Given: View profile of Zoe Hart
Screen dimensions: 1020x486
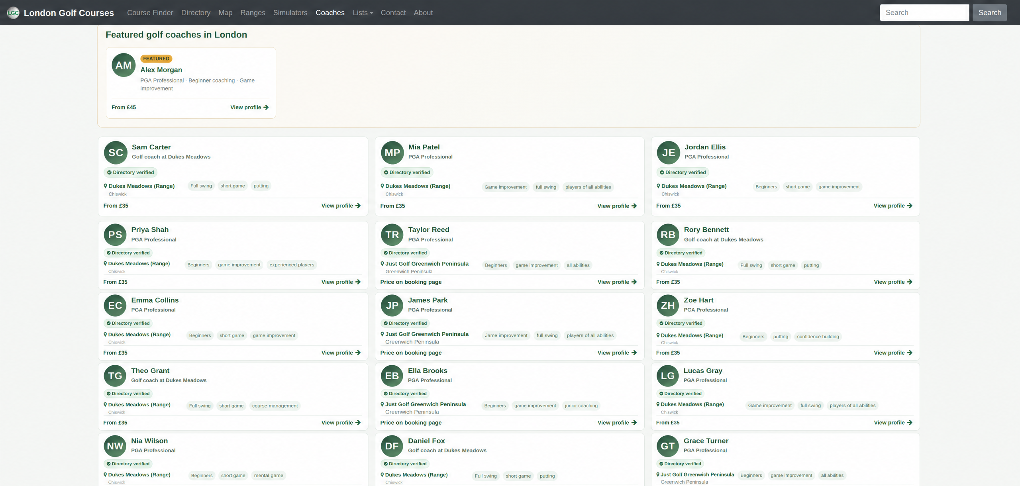Looking at the screenshot, I should pos(893,353).
